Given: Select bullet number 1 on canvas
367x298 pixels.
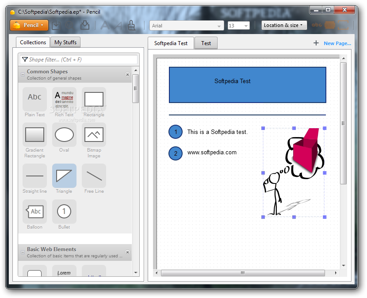Looking at the screenshot, I should 176,132.
